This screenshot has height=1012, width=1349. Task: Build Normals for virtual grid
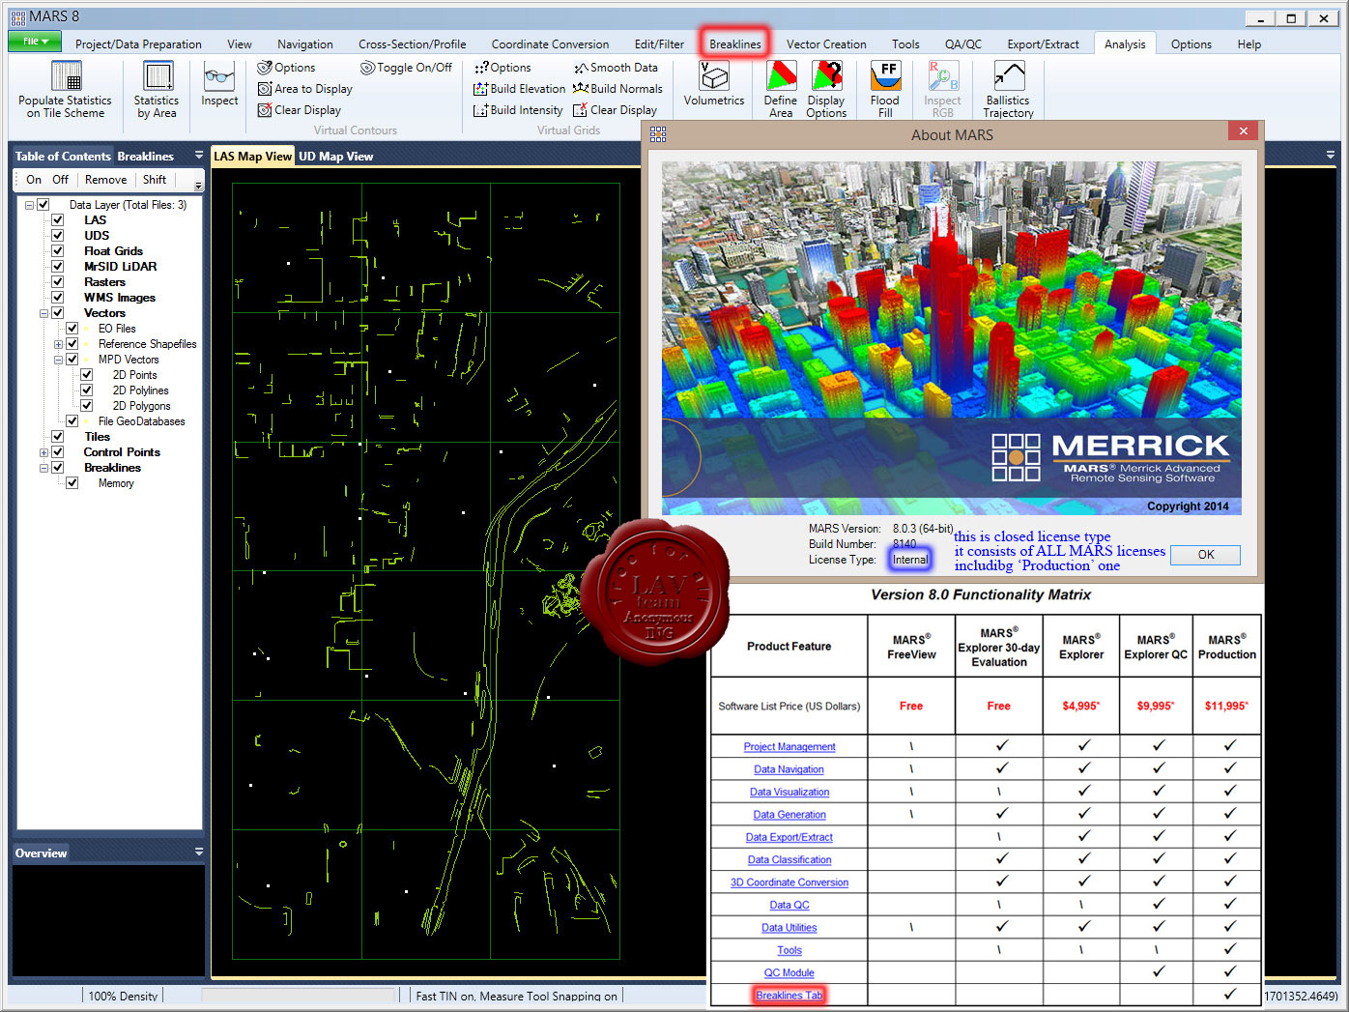(x=617, y=89)
